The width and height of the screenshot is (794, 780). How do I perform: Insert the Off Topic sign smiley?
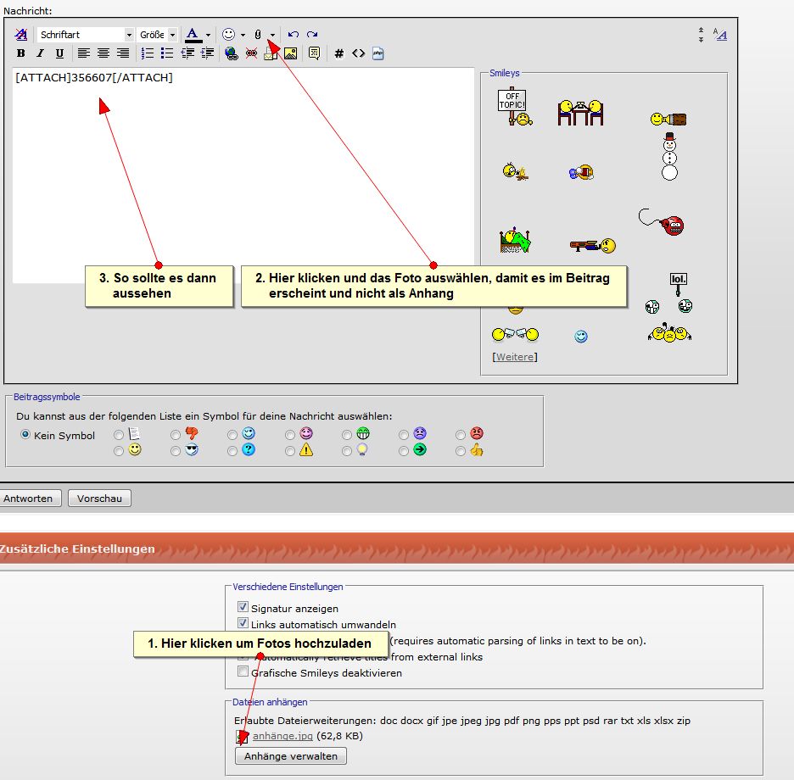pyautogui.click(x=514, y=108)
